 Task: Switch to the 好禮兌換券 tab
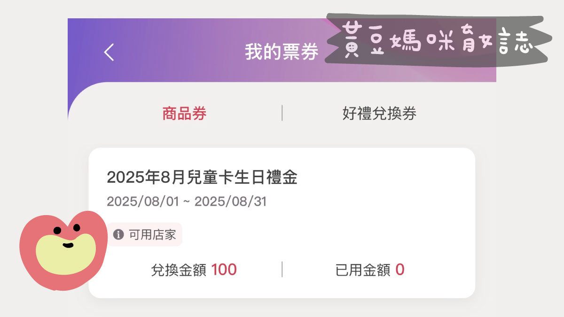point(380,113)
